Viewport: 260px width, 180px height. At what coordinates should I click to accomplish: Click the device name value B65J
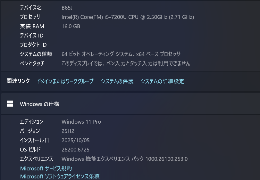pyautogui.click(x=67, y=8)
